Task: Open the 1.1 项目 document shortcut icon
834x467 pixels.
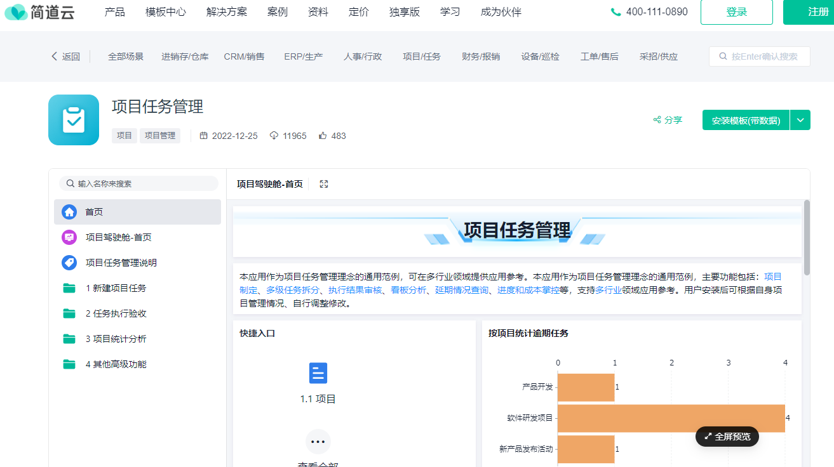Action: click(318, 373)
